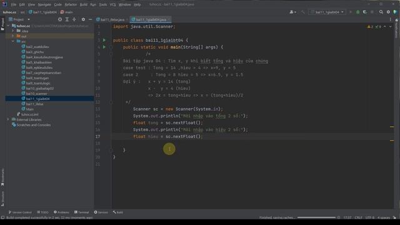Collapse the tuhoc.cc project root
The width and height of the screenshot is (400, 225).
pos(8,26)
